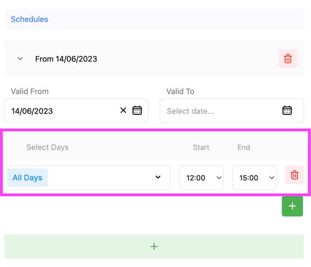The width and height of the screenshot is (311, 267).
Task: Click the From 14/06/2023 schedule header
Action: [66, 59]
